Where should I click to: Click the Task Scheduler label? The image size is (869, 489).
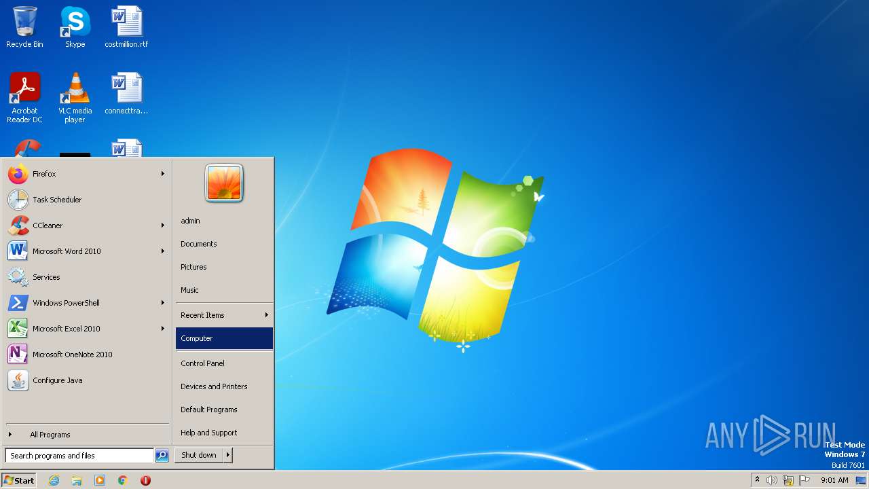click(x=57, y=200)
